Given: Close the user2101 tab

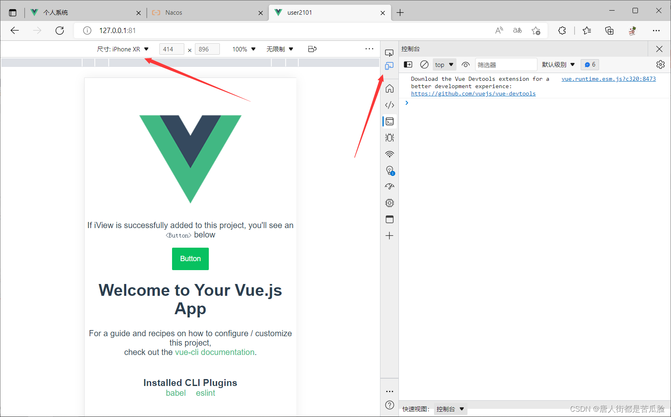Looking at the screenshot, I should (383, 13).
